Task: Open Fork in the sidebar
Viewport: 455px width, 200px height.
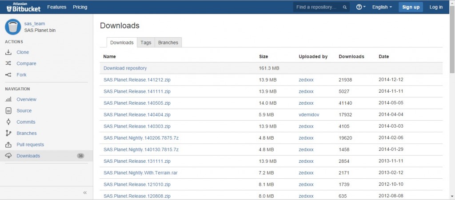Action: coord(21,75)
